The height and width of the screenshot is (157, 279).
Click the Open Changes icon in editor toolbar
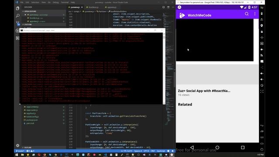[163, 7]
